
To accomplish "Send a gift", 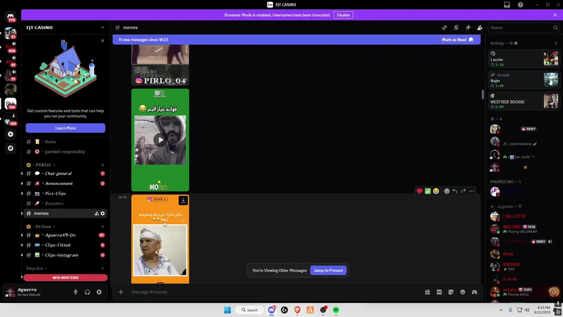I will click(427, 292).
